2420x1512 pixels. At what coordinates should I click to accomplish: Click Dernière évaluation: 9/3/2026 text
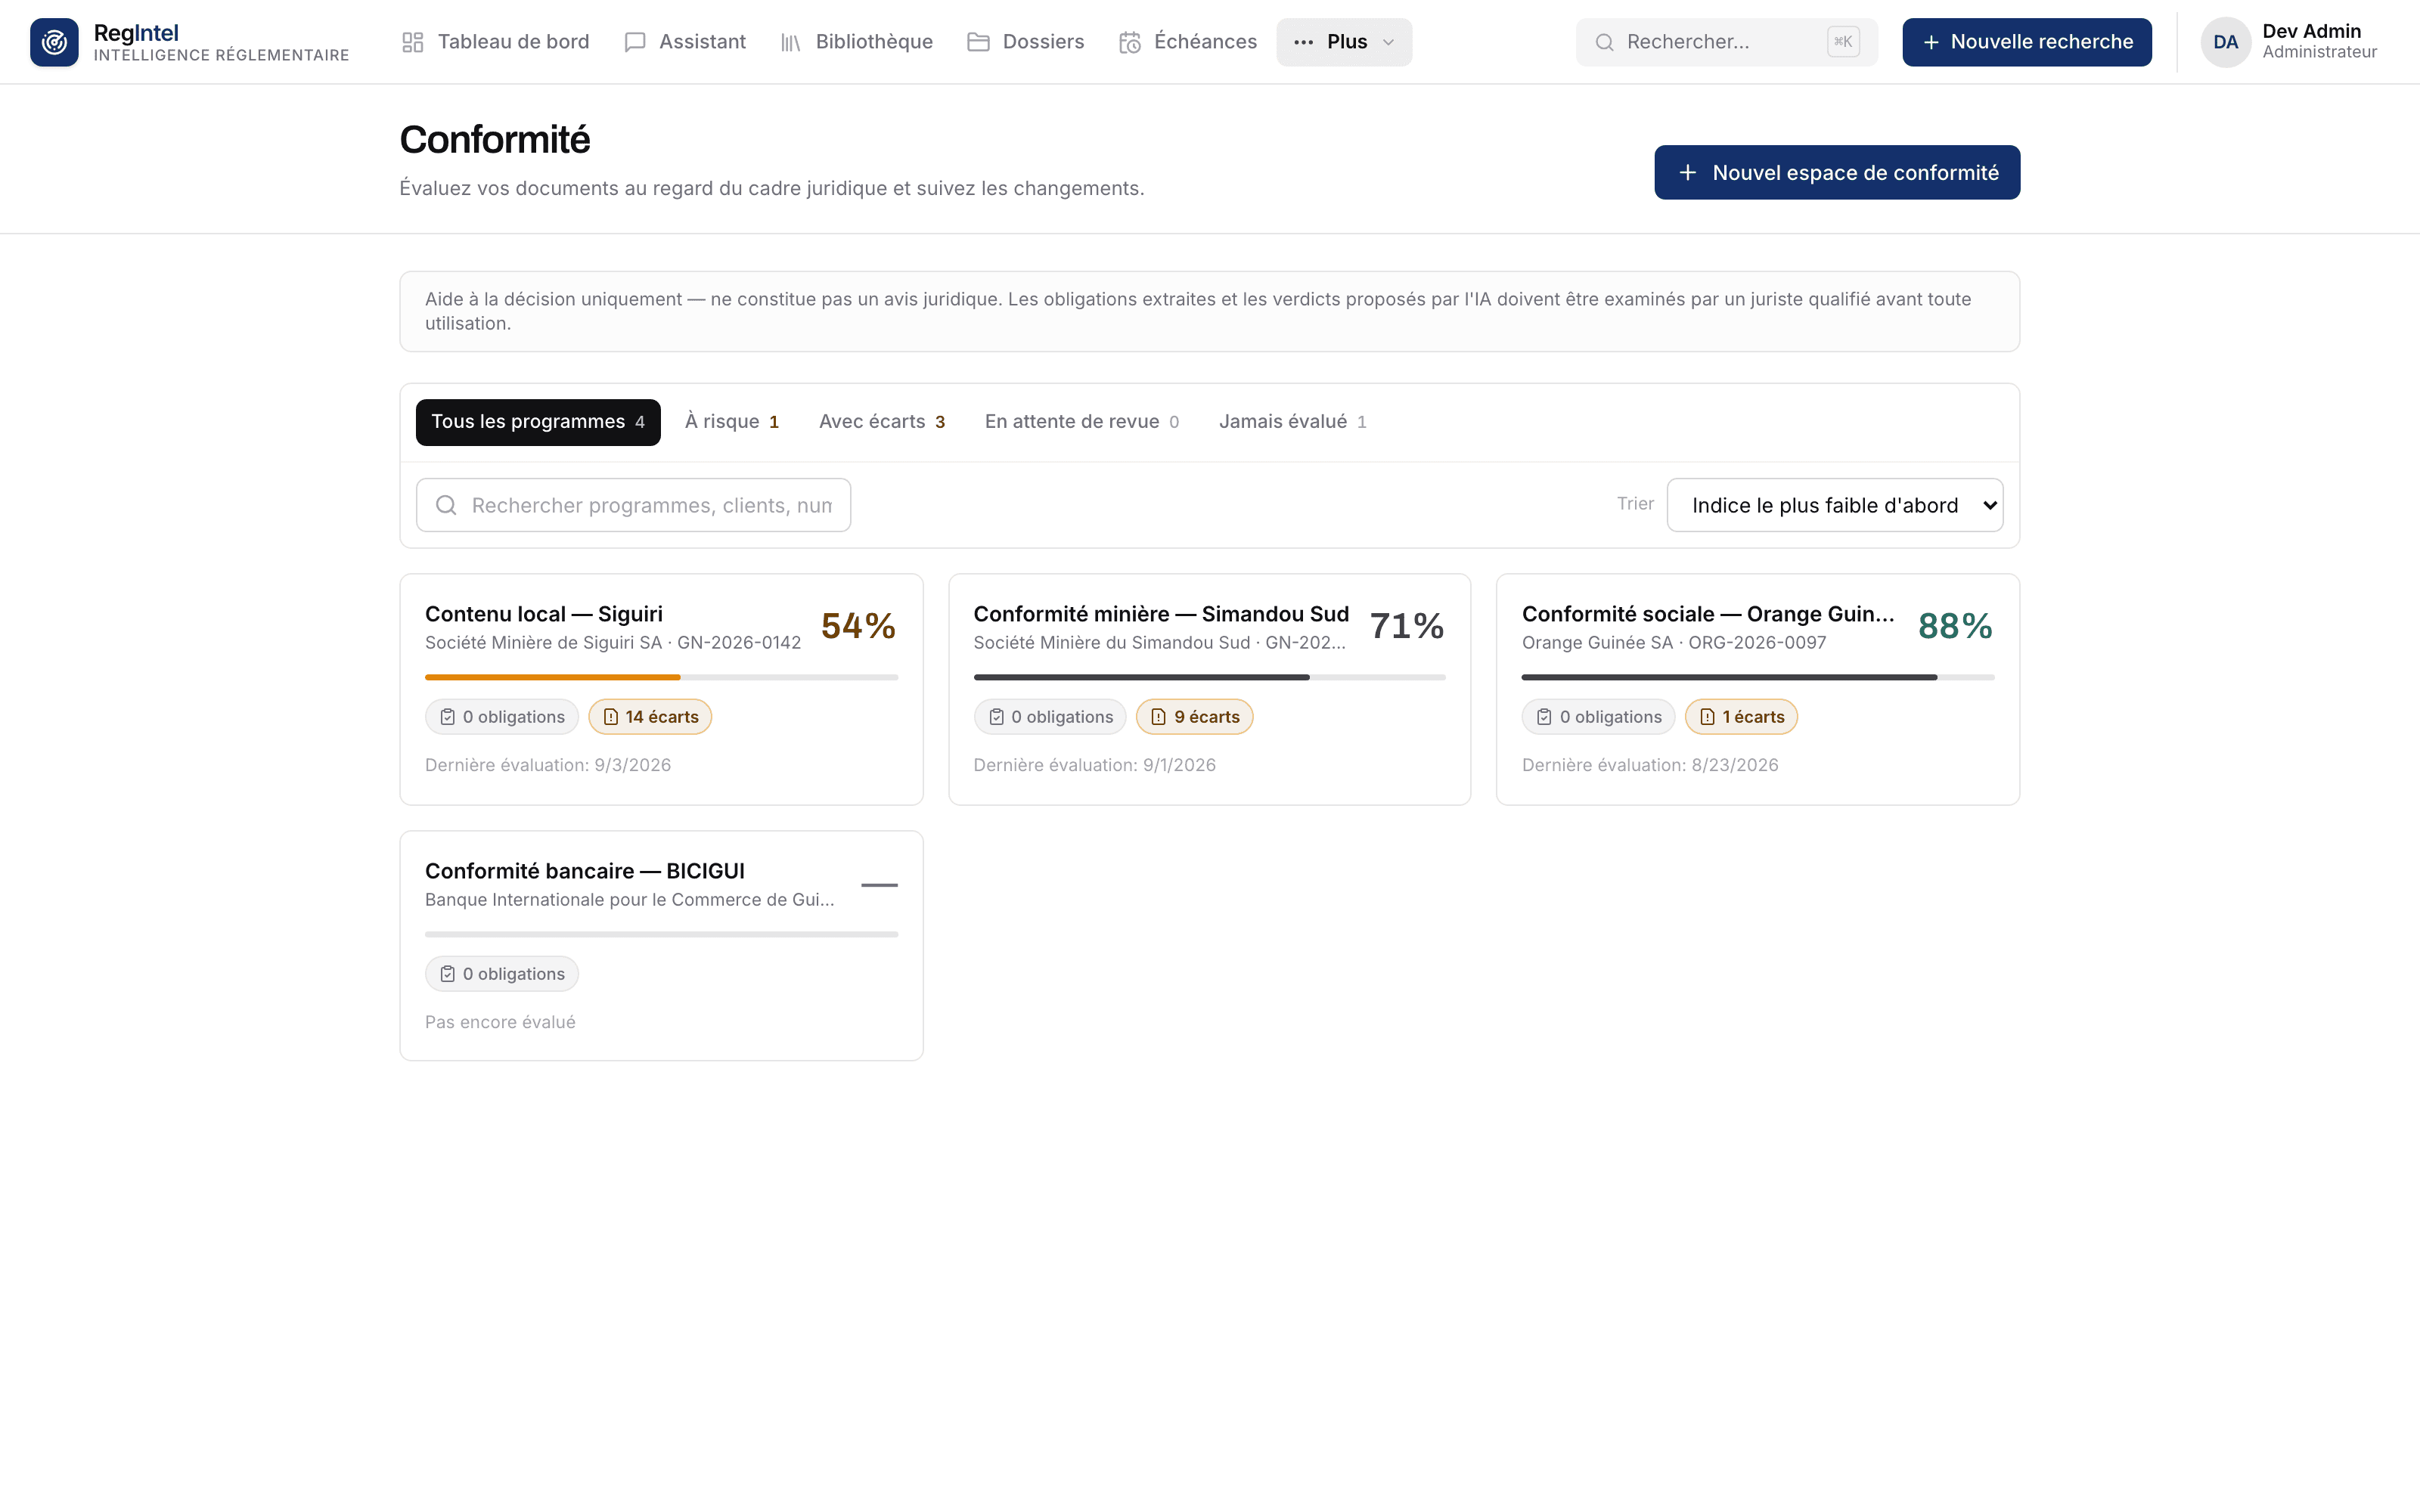coord(548,765)
